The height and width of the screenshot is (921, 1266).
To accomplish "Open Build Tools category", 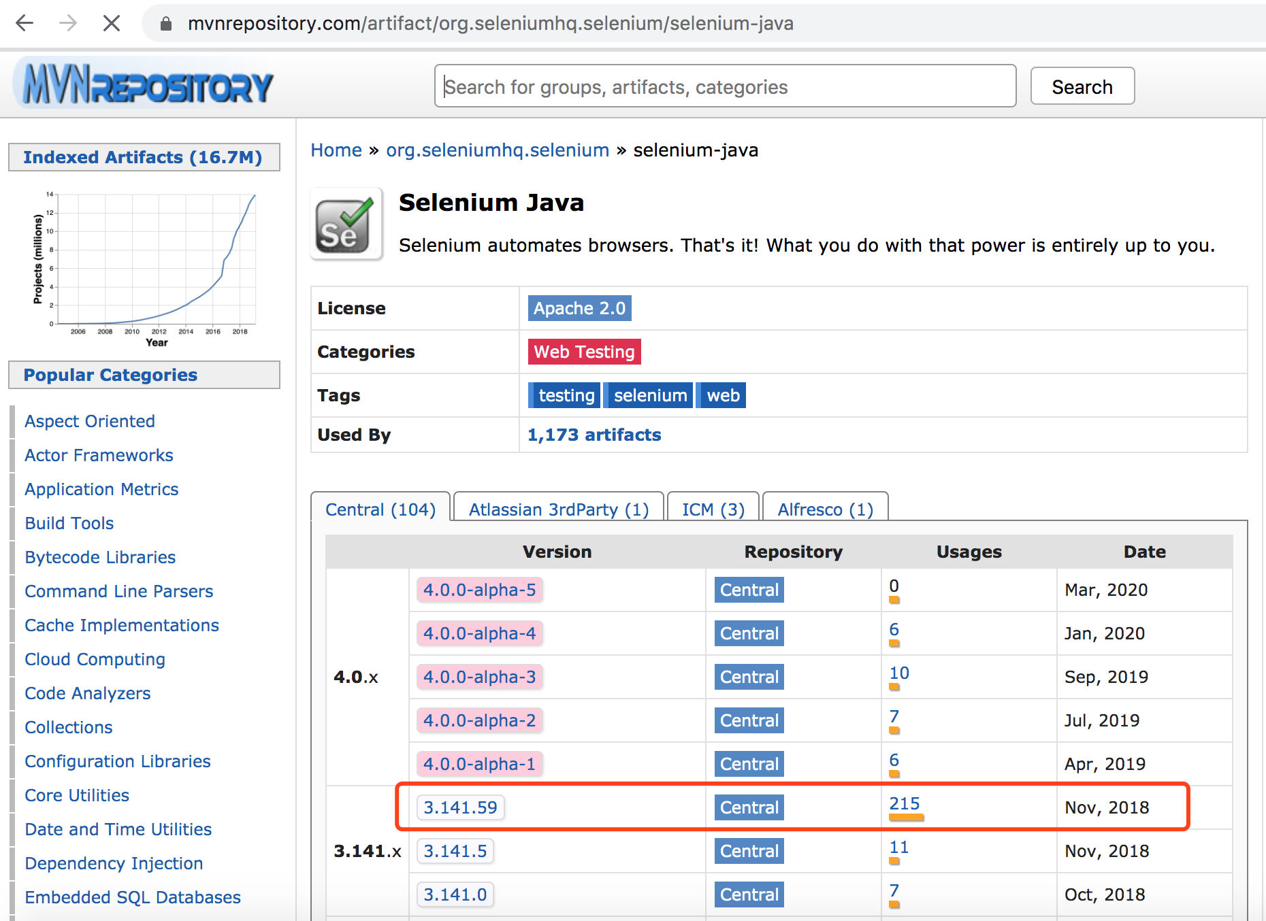I will 69,523.
